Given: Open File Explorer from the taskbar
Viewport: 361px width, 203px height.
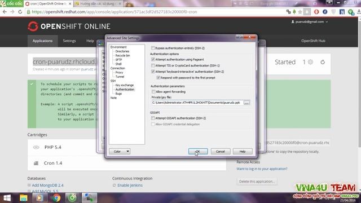Looking at the screenshot, I should [23, 198].
